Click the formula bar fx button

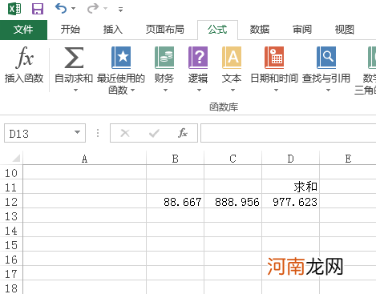point(183,133)
